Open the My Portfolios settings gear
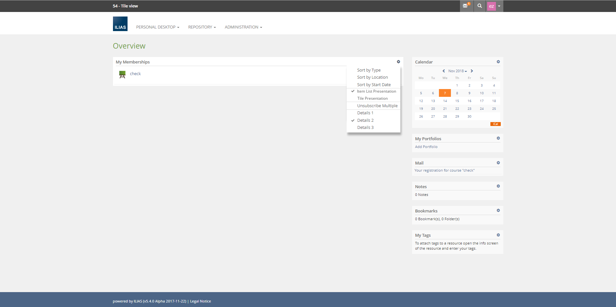The height and width of the screenshot is (307, 616). pyautogui.click(x=498, y=138)
